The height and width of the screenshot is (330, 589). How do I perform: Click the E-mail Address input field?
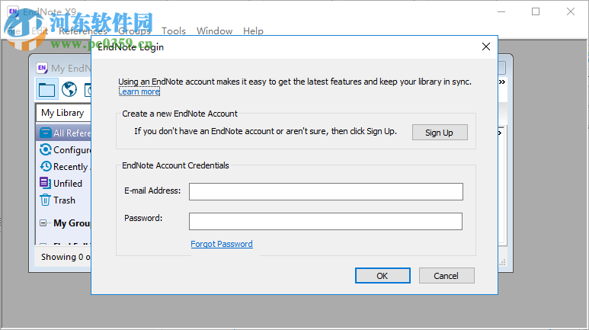pos(325,191)
